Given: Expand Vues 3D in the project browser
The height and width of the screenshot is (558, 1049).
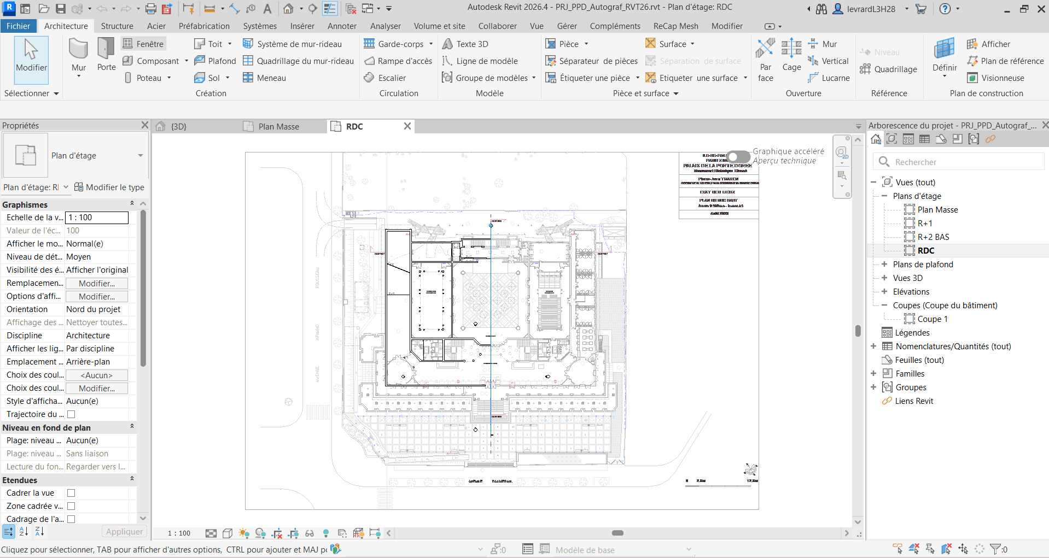Looking at the screenshot, I should (x=884, y=278).
